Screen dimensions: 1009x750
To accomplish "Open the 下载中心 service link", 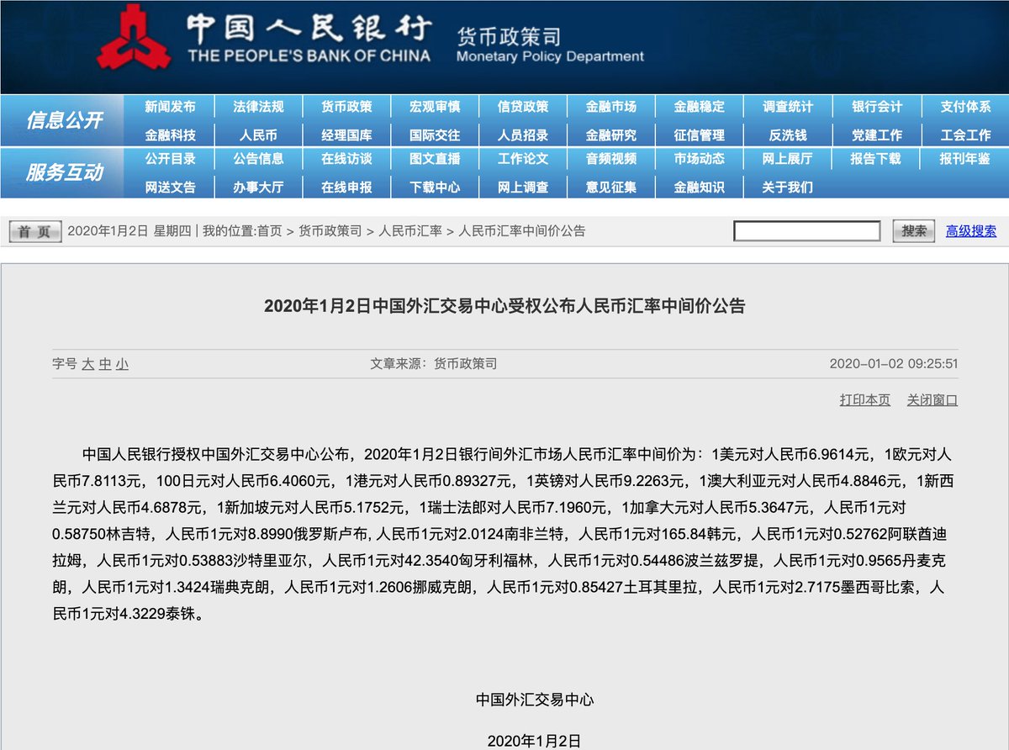I will 435,187.
